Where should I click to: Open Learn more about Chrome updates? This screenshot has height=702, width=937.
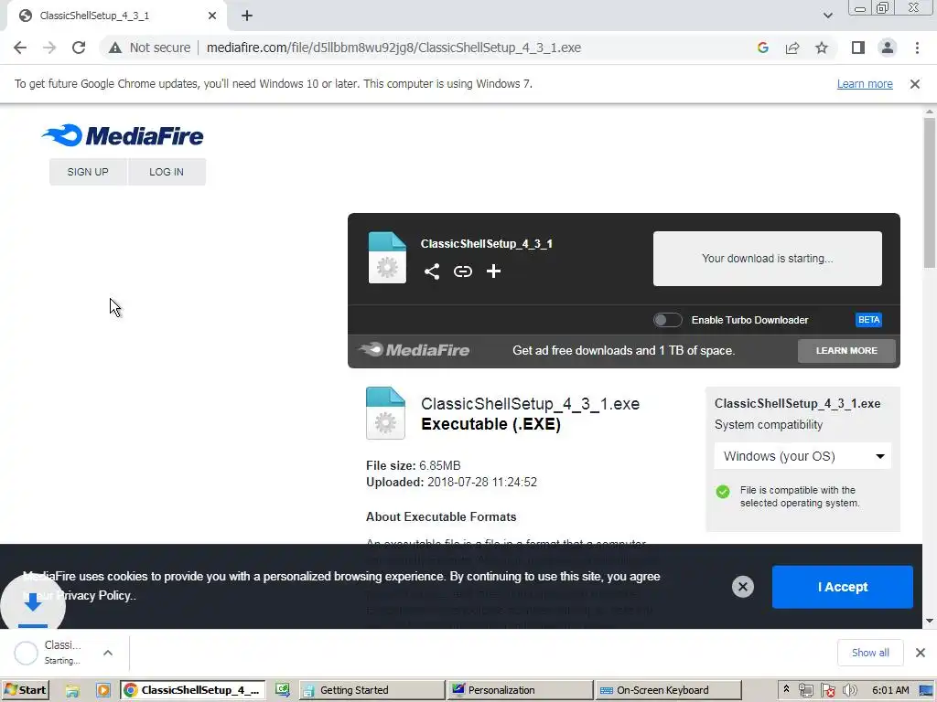tap(864, 84)
